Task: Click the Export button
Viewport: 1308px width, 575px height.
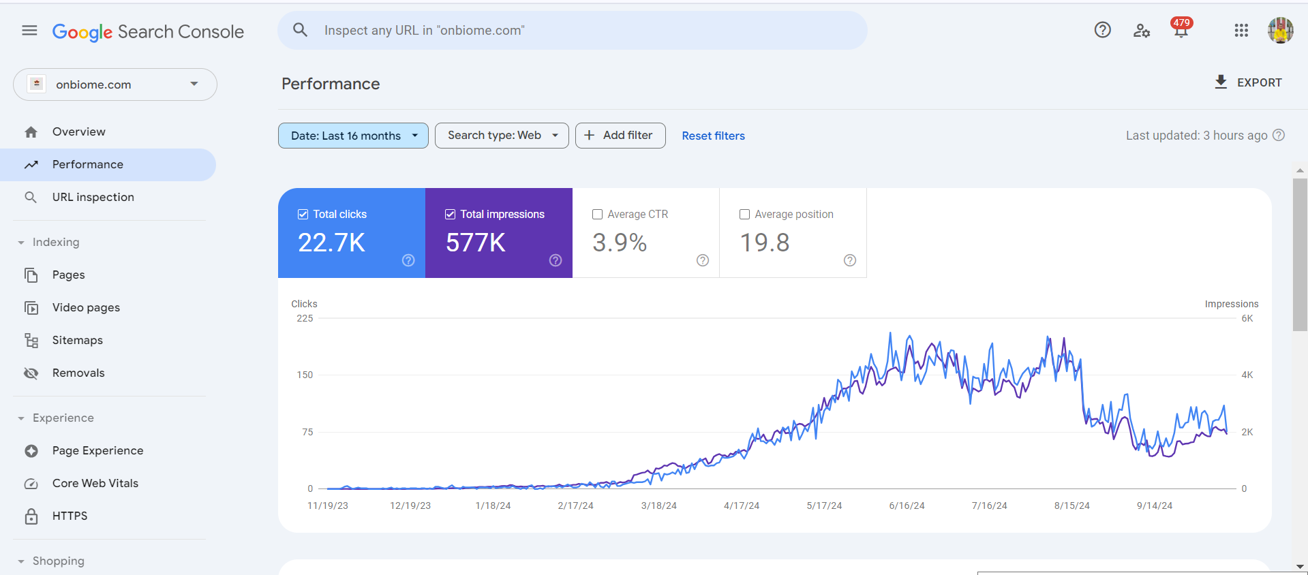Action: coord(1248,82)
